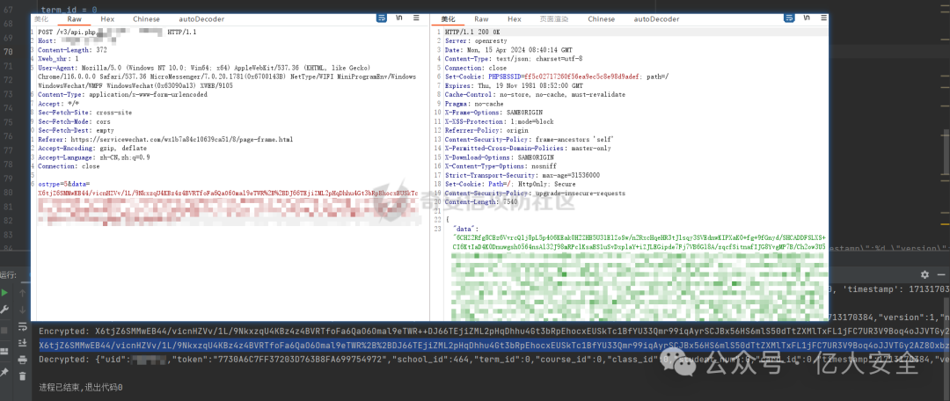Switch to autoDecoder tab in response panel

pos(656,18)
